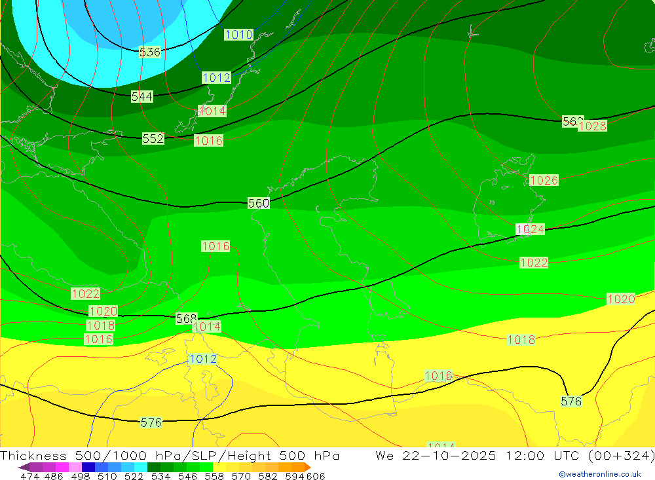Click the weatheronline.co.uk copyright link
Screen dimensions: 655x480
[x=600, y=474]
